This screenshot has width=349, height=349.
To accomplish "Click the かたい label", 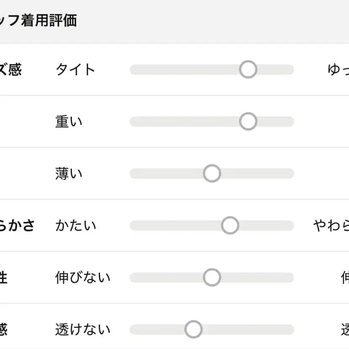I will click(76, 225).
